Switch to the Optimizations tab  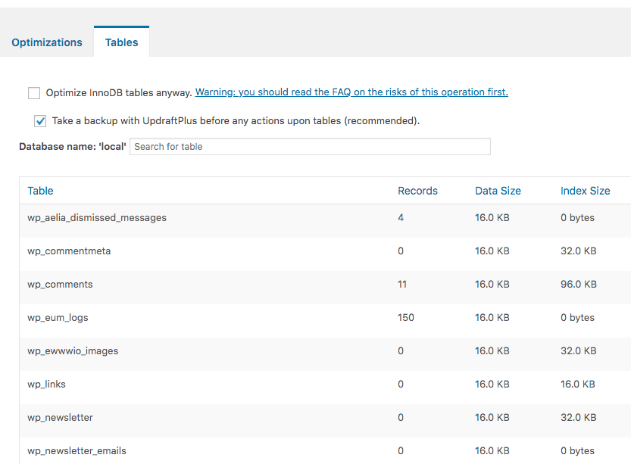(47, 42)
